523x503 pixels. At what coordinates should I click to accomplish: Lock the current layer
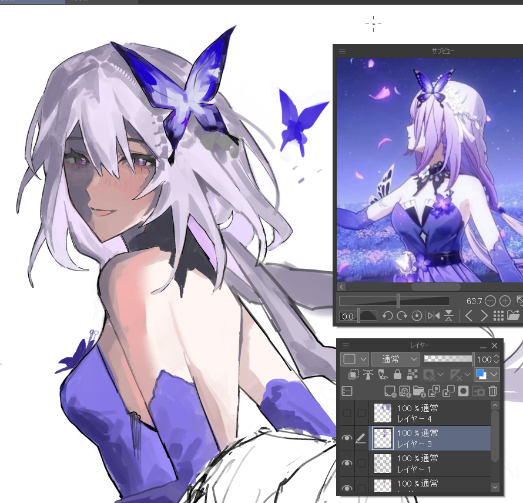pyautogui.click(x=397, y=374)
